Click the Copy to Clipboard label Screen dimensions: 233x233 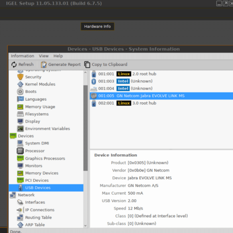point(110,65)
